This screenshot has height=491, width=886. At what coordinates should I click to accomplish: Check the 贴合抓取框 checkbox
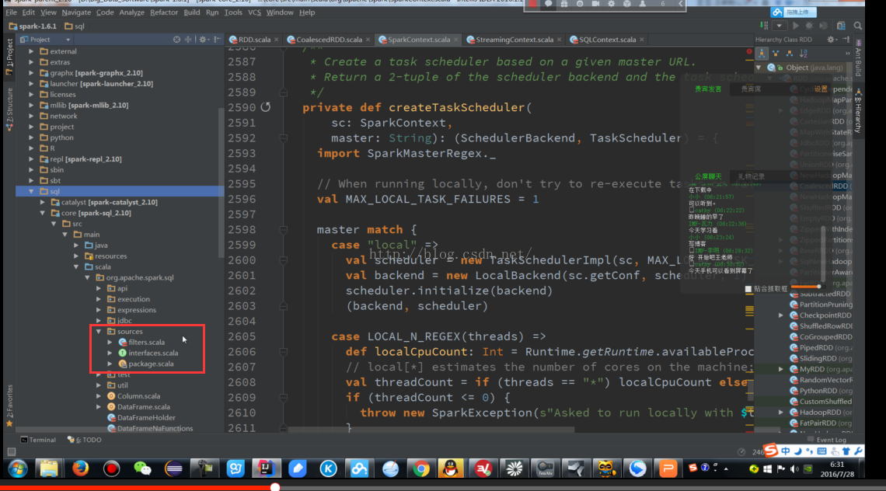(x=748, y=289)
